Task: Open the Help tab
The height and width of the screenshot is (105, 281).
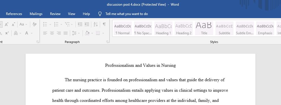Action: click(x=86, y=14)
